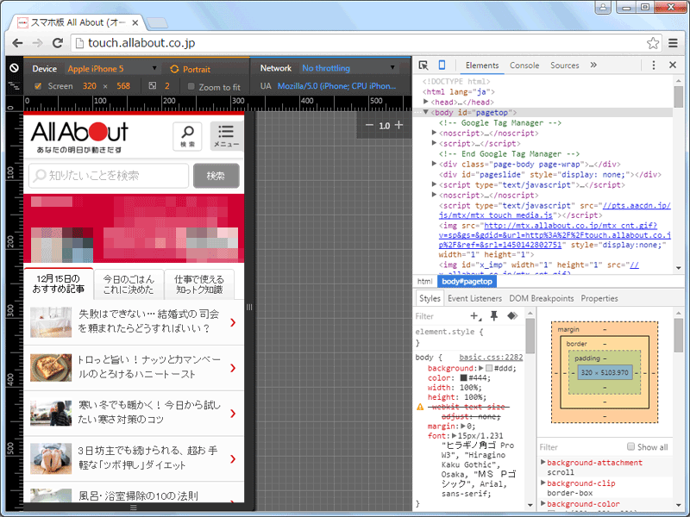The image size is (690, 517).
Task: Click the zoom minus button on the ruler
Action: tap(368, 124)
